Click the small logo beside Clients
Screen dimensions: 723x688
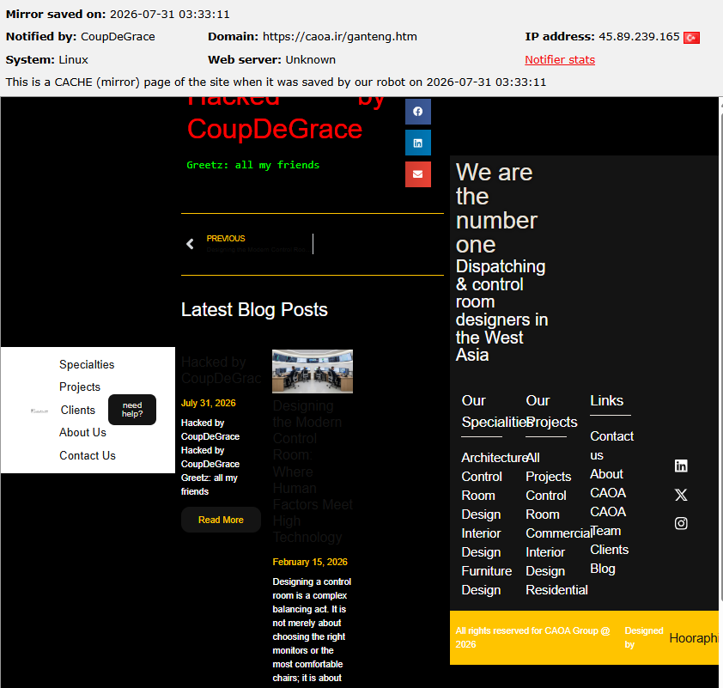(39, 411)
